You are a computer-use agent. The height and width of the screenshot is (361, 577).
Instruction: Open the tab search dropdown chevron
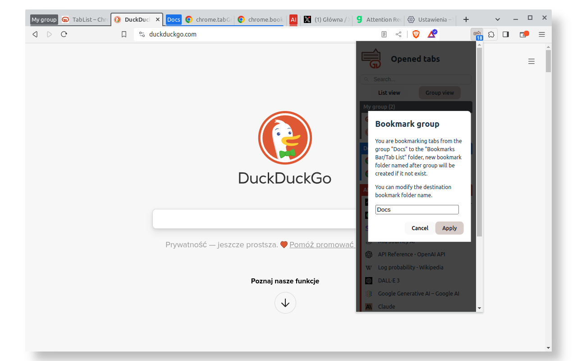coord(498,19)
